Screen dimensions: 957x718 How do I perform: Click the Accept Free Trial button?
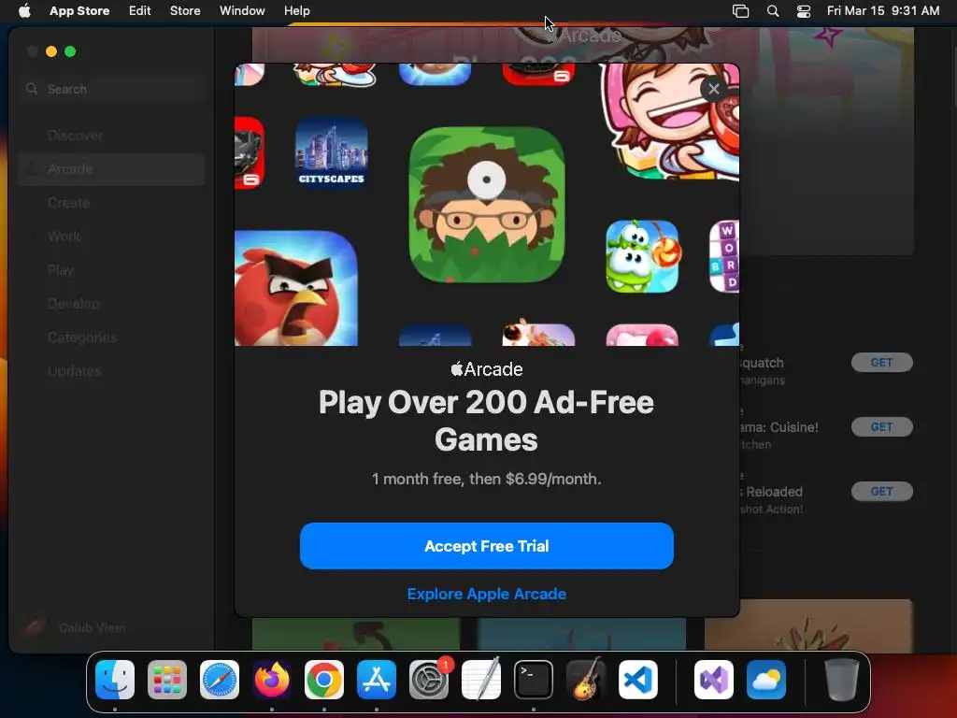(x=486, y=546)
